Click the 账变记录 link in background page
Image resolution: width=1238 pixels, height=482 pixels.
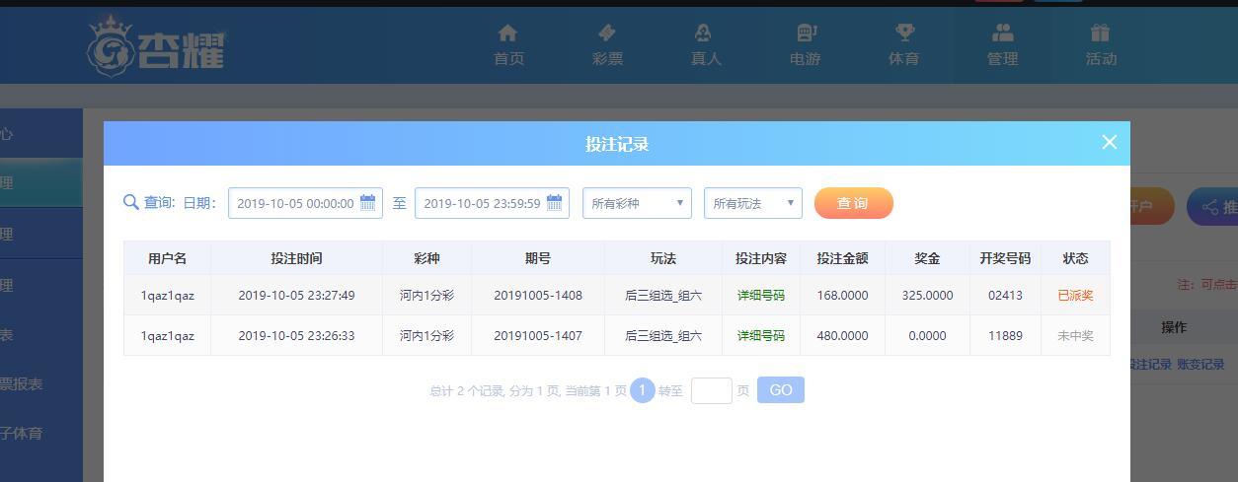(x=1200, y=364)
